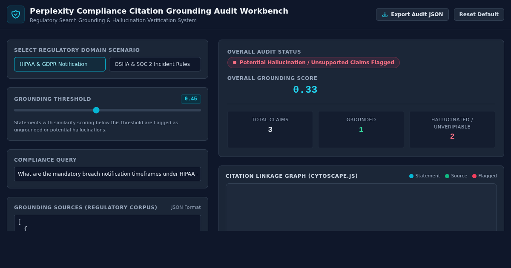Image resolution: width=511 pixels, height=268 pixels.
Task: Click the shield logo icon in header
Action: (16, 14)
